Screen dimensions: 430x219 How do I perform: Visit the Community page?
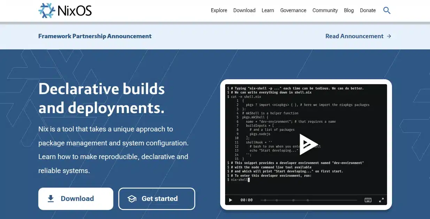pyautogui.click(x=325, y=10)
